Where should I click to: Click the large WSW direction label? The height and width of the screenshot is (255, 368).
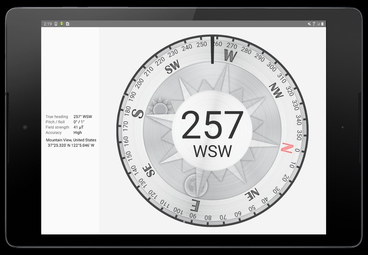click(213, 151)
